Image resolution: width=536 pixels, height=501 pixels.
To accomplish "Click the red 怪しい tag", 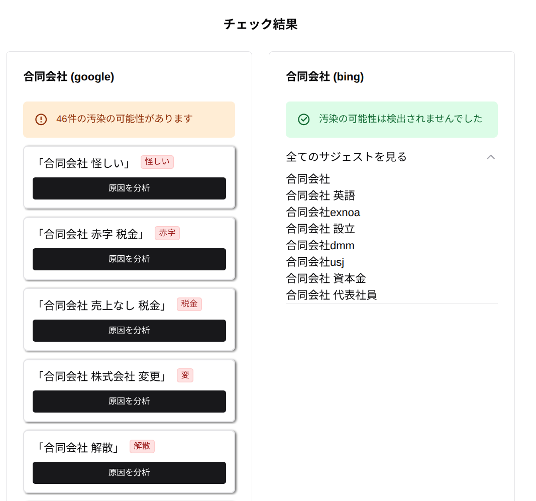I will point(157,162).
